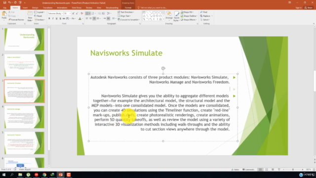Switch to Slide Sorter view
Image resolution: width=316 pixels, height=178 pixels.
click(x=267, y=170)
